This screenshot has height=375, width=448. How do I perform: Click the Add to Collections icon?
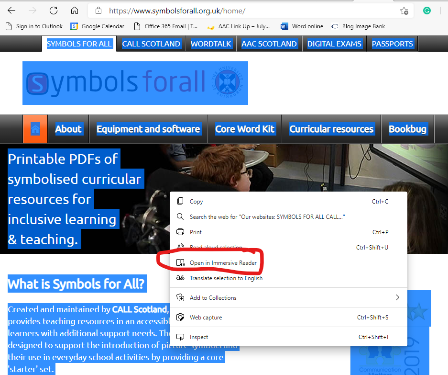pyautogui.click(x=180, y=297)
